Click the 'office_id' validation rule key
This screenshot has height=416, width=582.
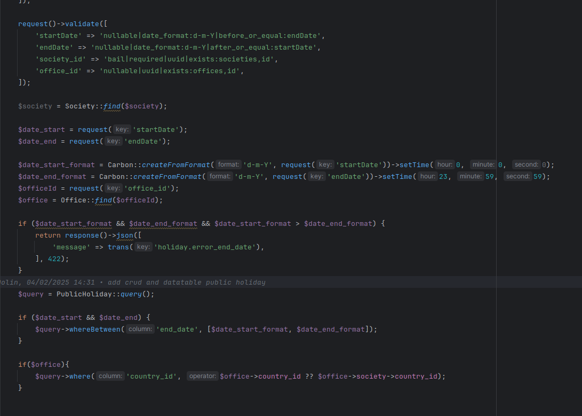coord(59,71)
